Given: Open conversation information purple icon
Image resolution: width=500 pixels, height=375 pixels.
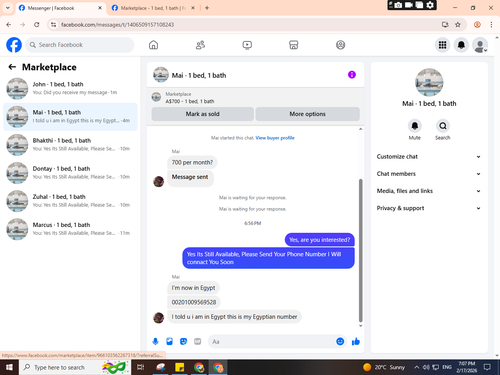Looking at the screenshot, I should [352, 75].
